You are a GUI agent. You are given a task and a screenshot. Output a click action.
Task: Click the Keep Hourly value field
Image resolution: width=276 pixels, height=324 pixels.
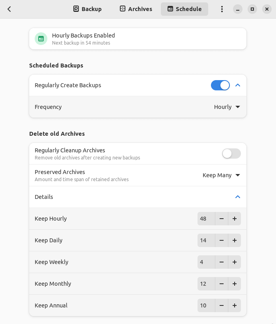pos(206,219)
